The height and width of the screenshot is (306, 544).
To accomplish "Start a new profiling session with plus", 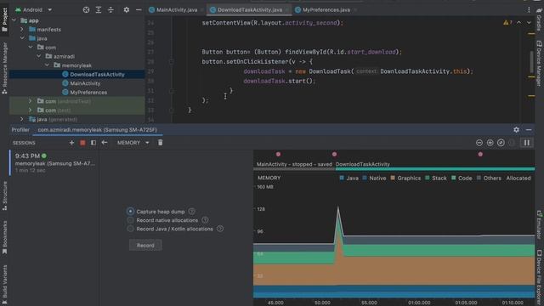I will click(71, 143).
